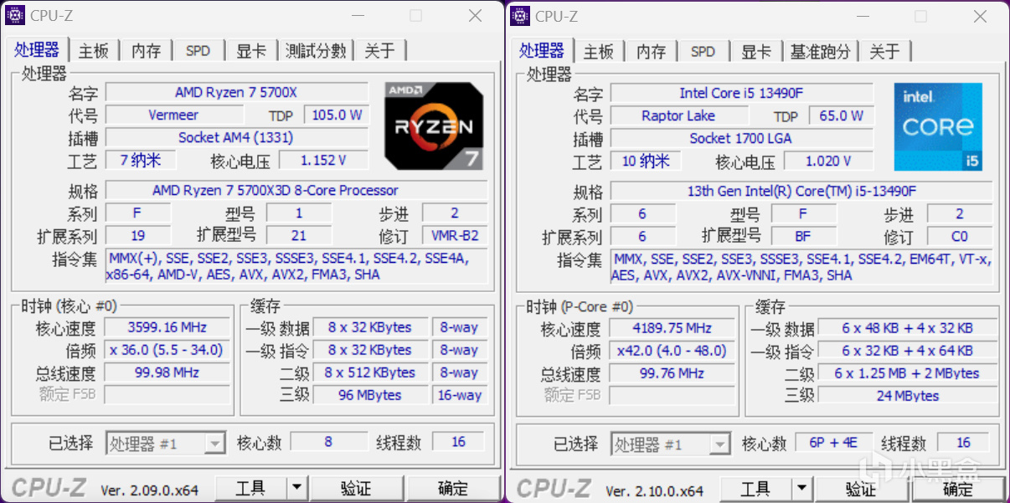Click the 确定 button in the left window

click(x=453, y=488)
